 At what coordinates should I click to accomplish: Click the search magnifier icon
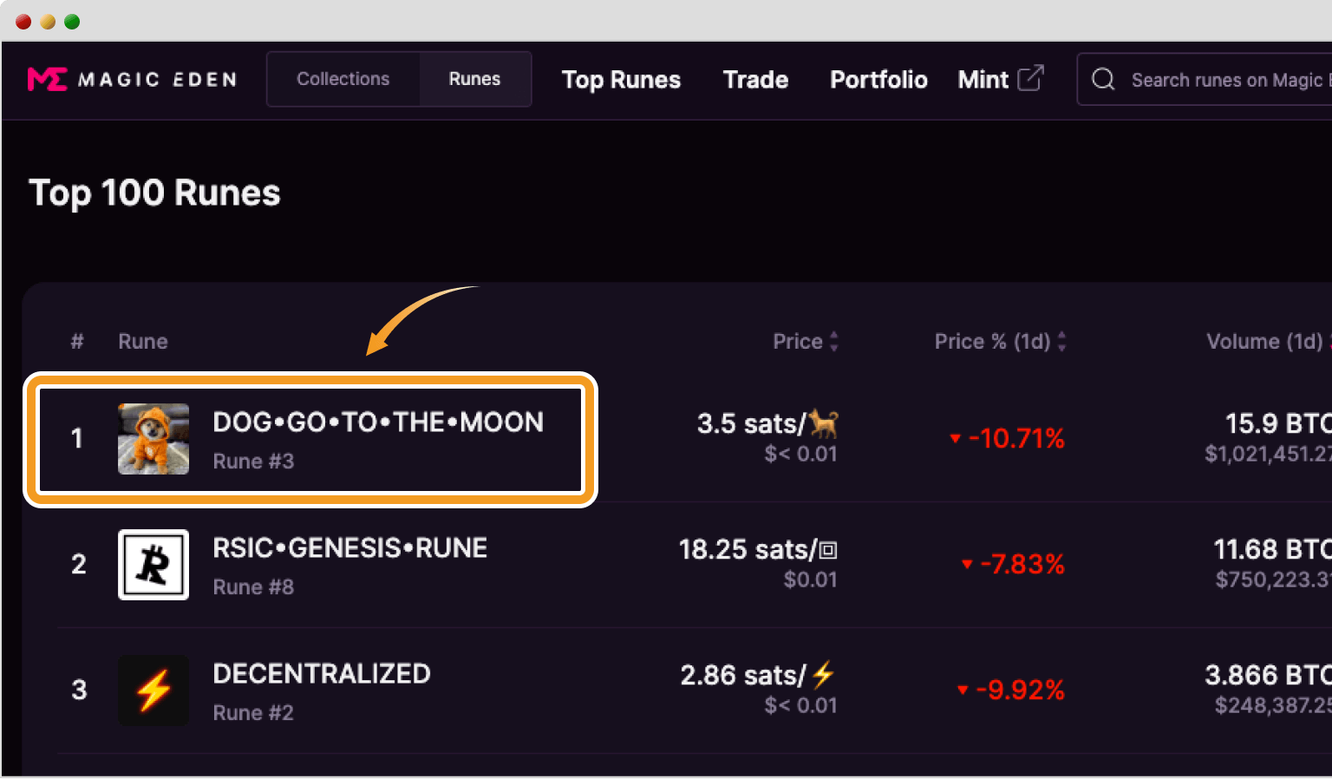1103,80
